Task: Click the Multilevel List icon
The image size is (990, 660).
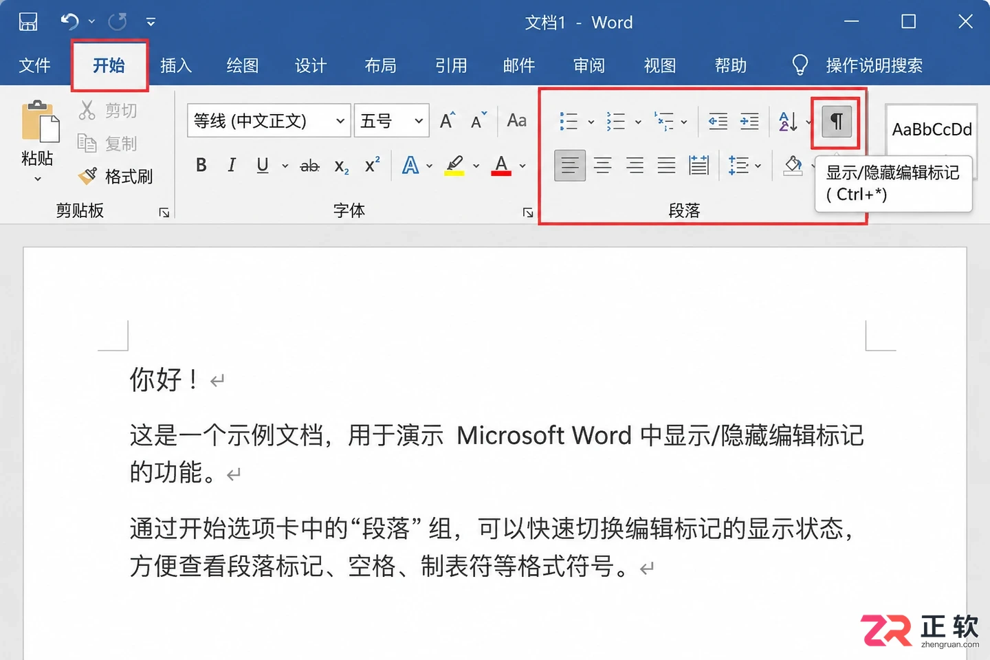Action: point(663,122)
